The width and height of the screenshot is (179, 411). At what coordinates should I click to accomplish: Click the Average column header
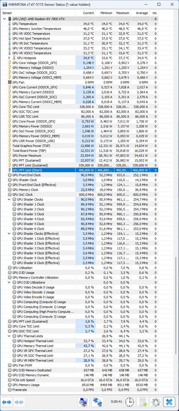click(x=140, y=13)
